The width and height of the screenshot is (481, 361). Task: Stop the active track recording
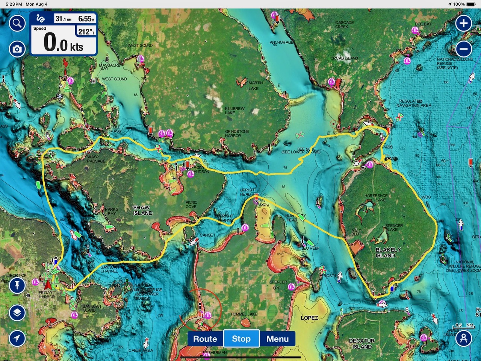click(x=241, y=339)
